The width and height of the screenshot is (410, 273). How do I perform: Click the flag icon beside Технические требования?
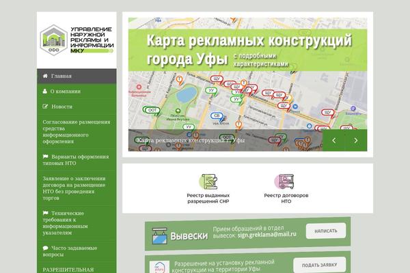[46, 213]
